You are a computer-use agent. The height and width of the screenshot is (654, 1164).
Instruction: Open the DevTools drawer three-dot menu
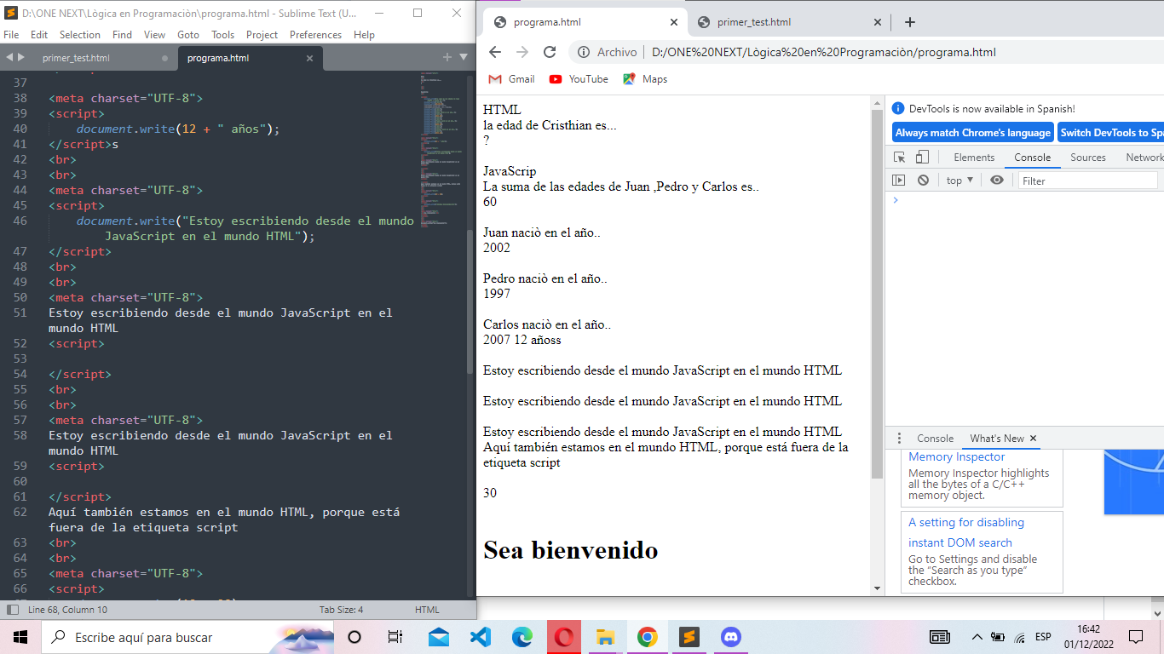(x=898, y=439)
